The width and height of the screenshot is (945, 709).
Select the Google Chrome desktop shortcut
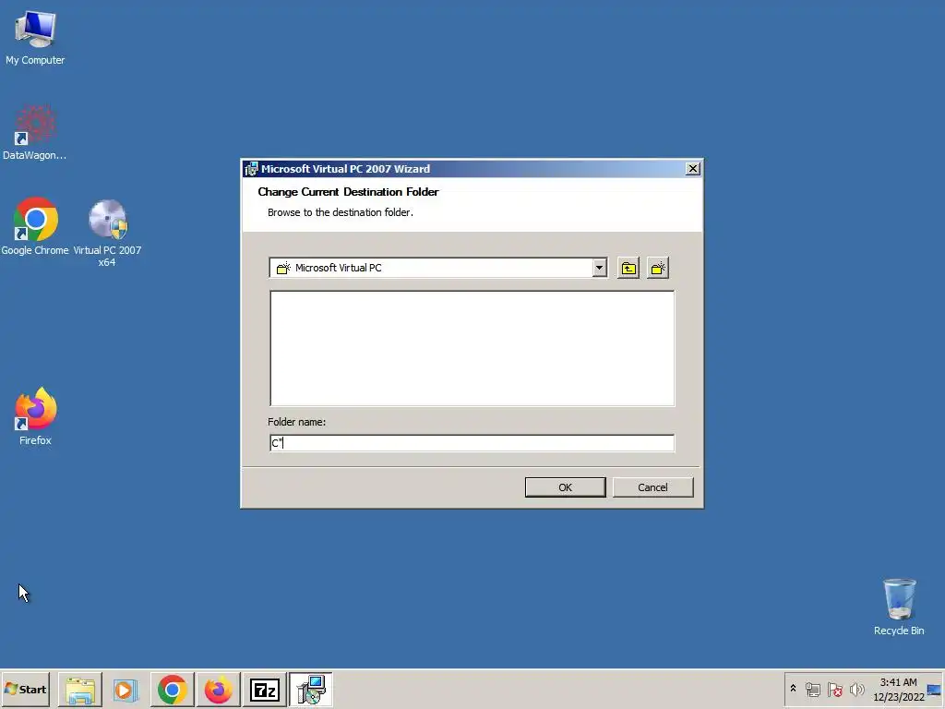[x=35, y=227]
